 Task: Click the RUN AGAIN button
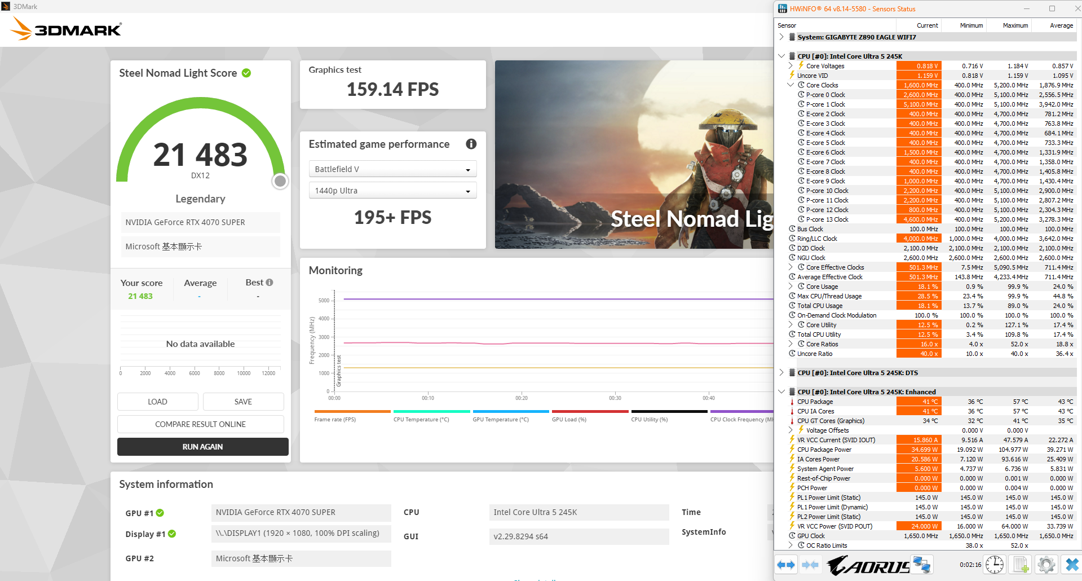point(203,447)
